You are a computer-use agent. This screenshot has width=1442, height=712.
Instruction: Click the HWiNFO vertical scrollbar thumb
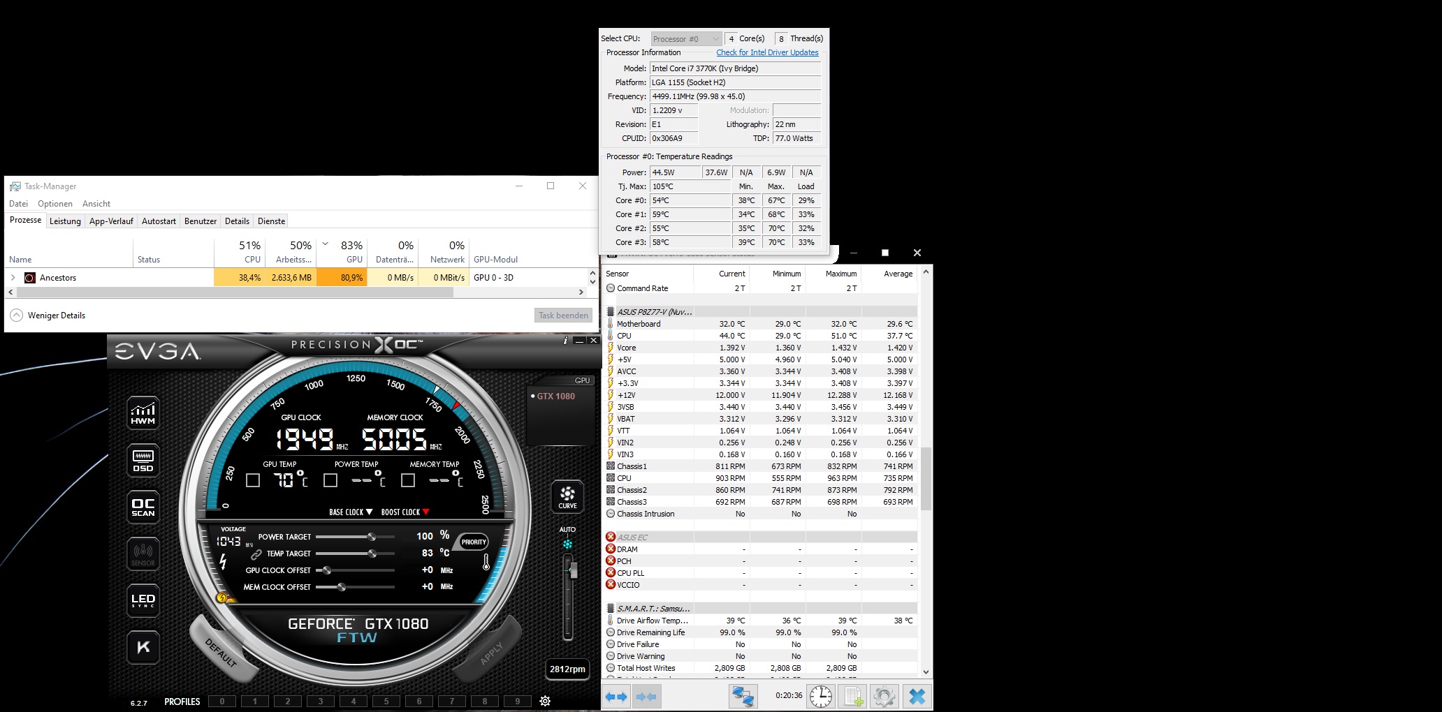click(x=926, y=479)
